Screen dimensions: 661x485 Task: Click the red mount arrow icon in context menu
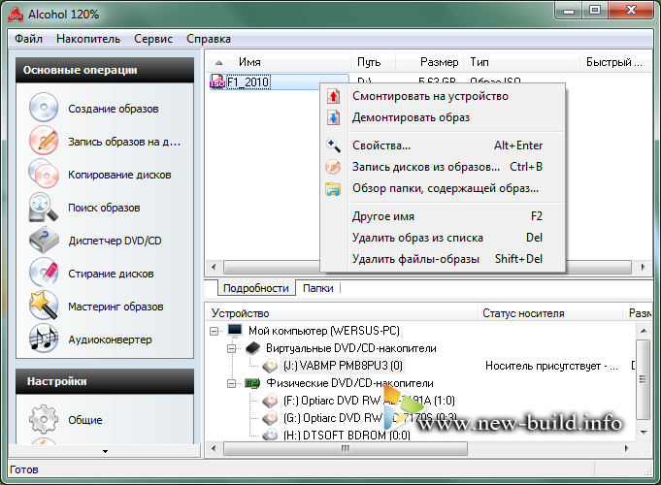[x=333, y=96]
